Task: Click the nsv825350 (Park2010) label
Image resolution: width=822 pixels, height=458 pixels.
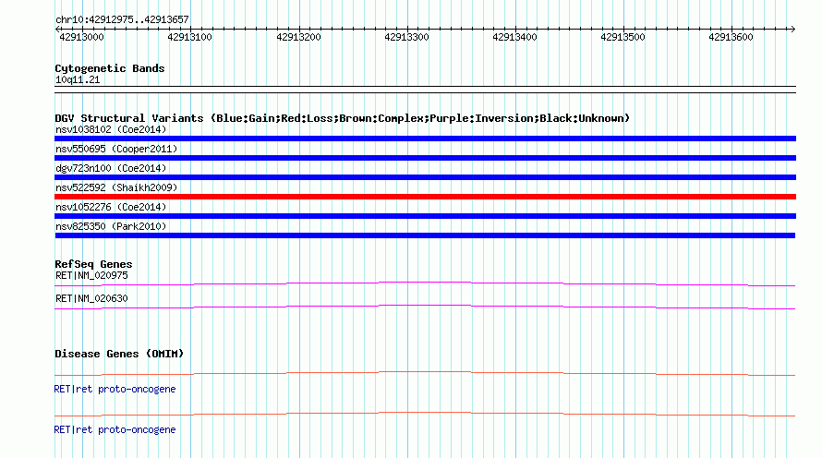Action: pos(111,226)
